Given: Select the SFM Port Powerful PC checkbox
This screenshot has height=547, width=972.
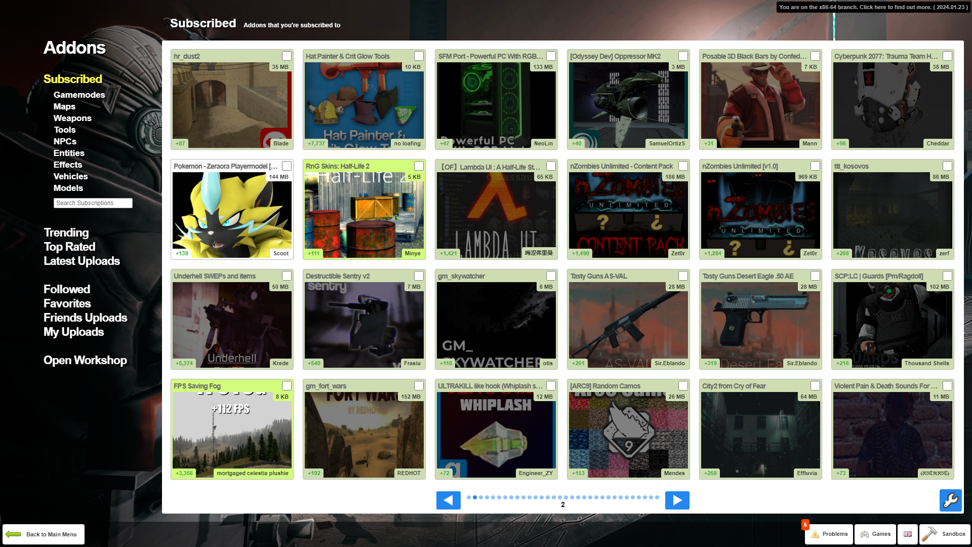Looking at the screenshot, I should [551, 56].
